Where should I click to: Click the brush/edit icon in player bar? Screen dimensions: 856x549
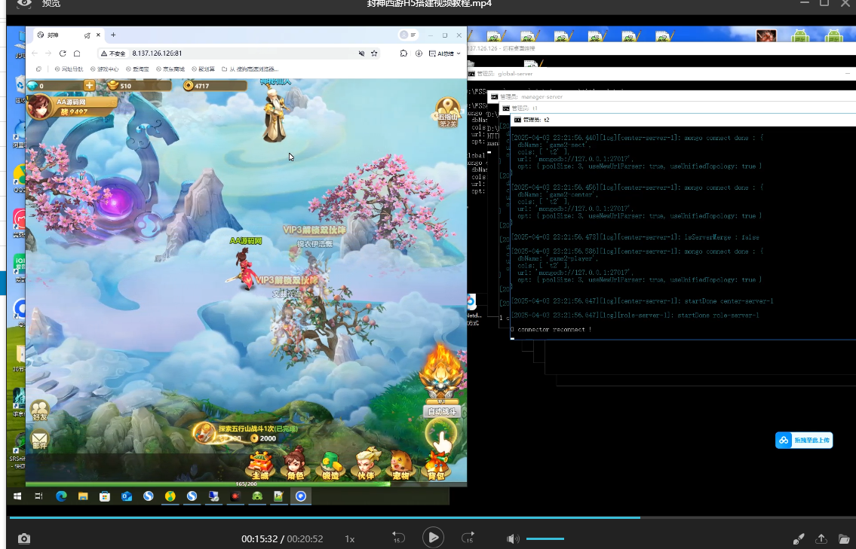click(799, 539)
